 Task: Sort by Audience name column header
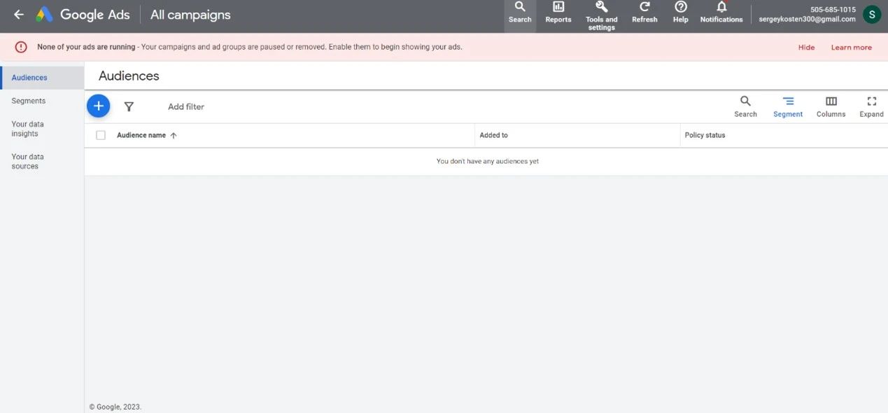click(x=142, y=135)
